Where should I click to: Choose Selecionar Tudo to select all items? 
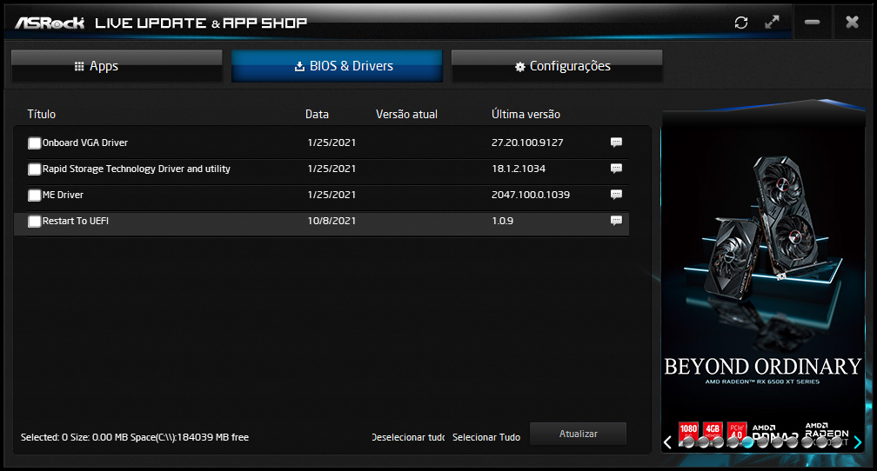(486, 437)
